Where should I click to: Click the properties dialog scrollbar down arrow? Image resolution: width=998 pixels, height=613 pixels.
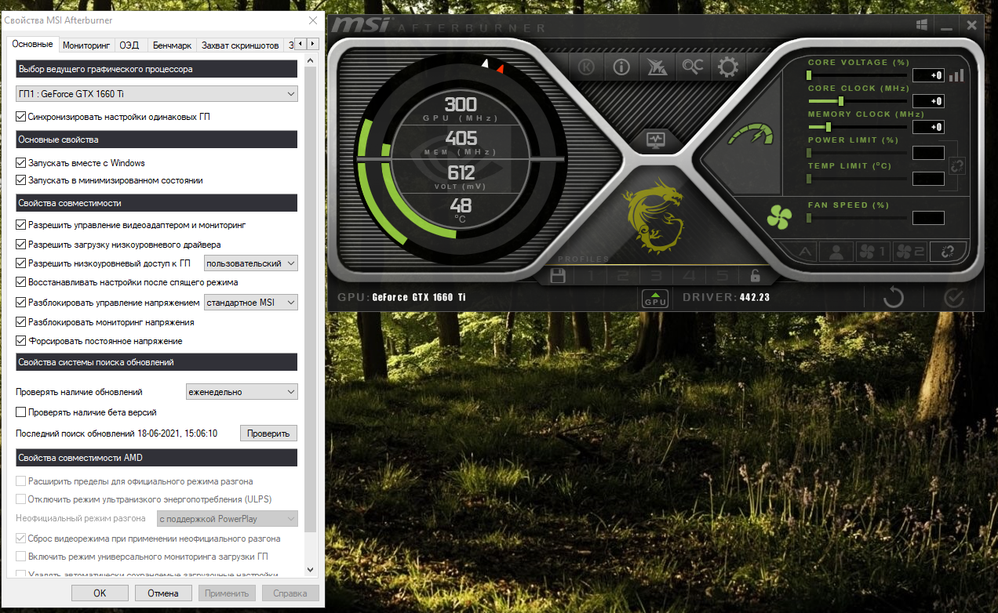click(309, 570)
